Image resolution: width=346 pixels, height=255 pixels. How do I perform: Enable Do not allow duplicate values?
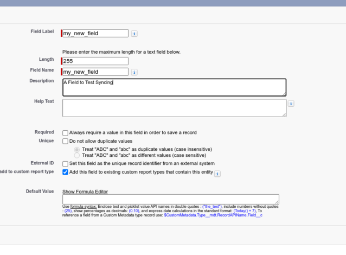coord(65,141)
